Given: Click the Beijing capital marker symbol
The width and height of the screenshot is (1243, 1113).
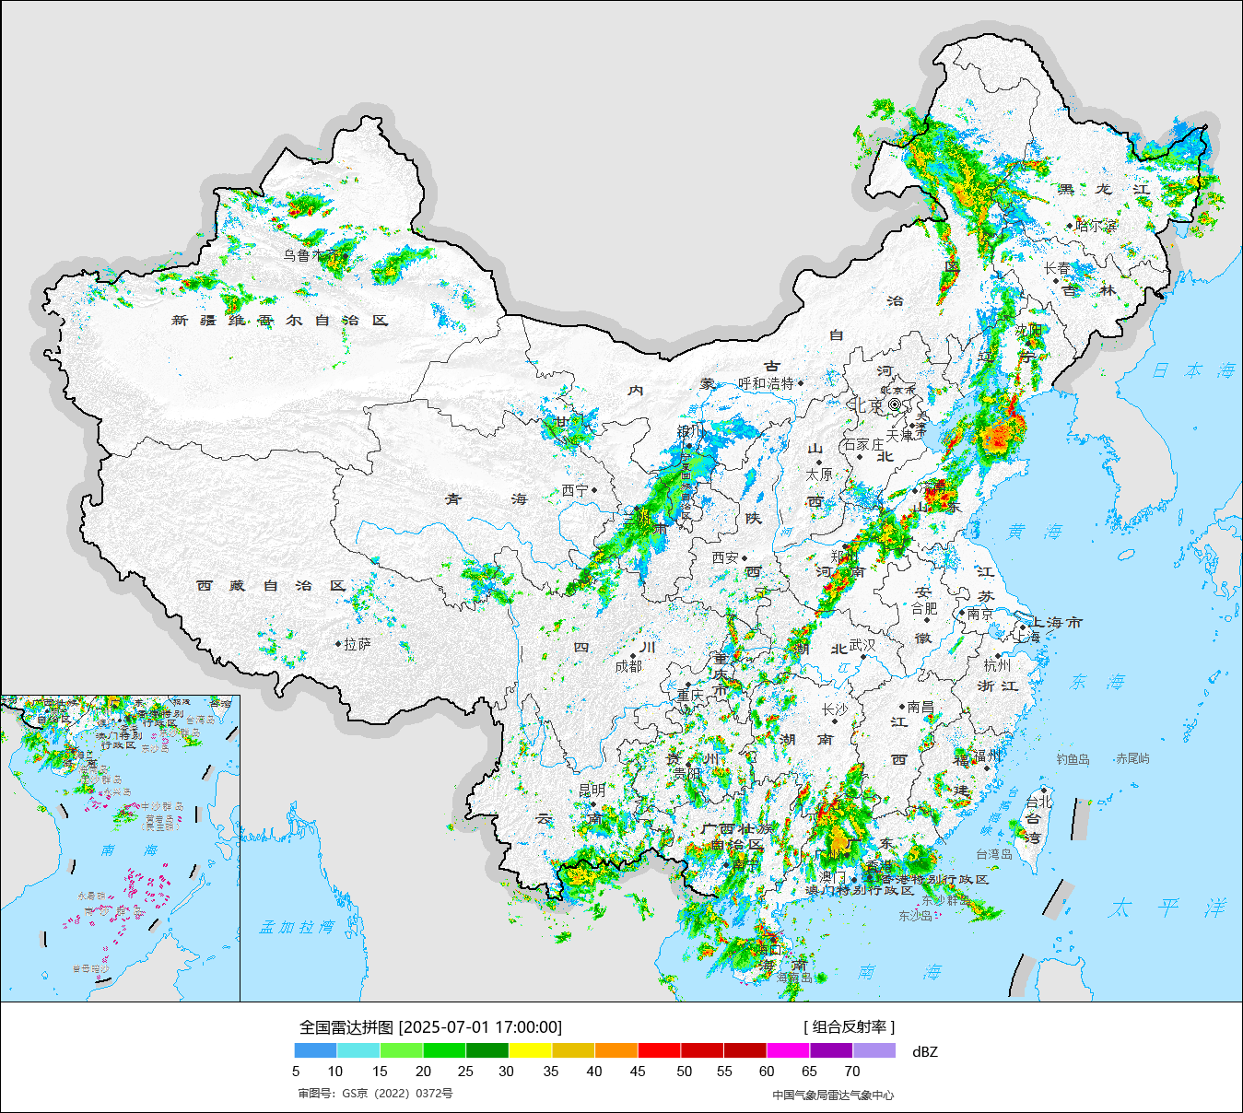Looking at the screenshot, I should tap(895, 404).
